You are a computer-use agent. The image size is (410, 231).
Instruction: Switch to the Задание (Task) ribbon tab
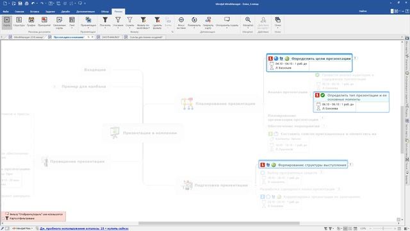click(50, 12)
